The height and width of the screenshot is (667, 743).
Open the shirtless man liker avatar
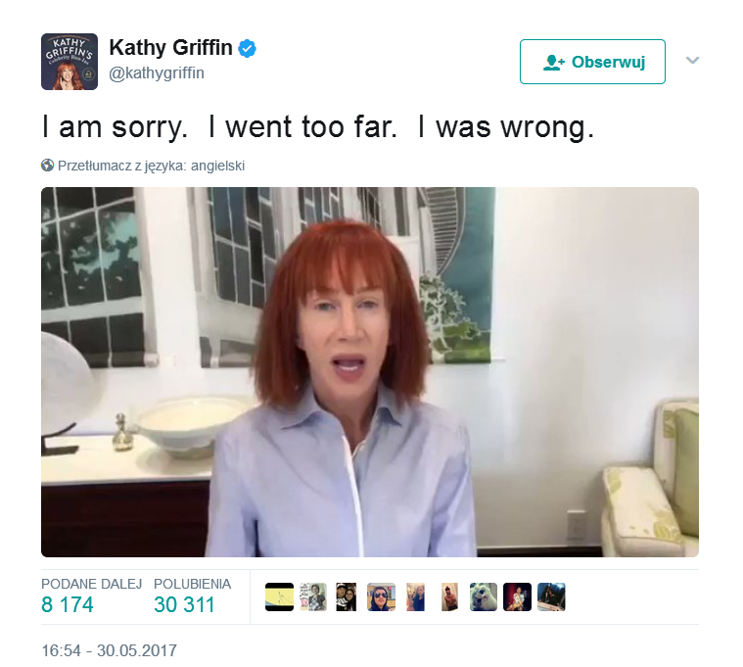tap(449, 596)
